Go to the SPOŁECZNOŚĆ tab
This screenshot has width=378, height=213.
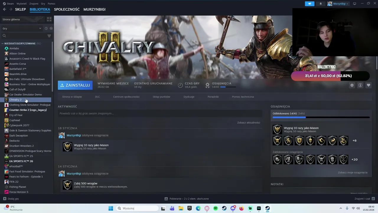(x=67, y=9)
